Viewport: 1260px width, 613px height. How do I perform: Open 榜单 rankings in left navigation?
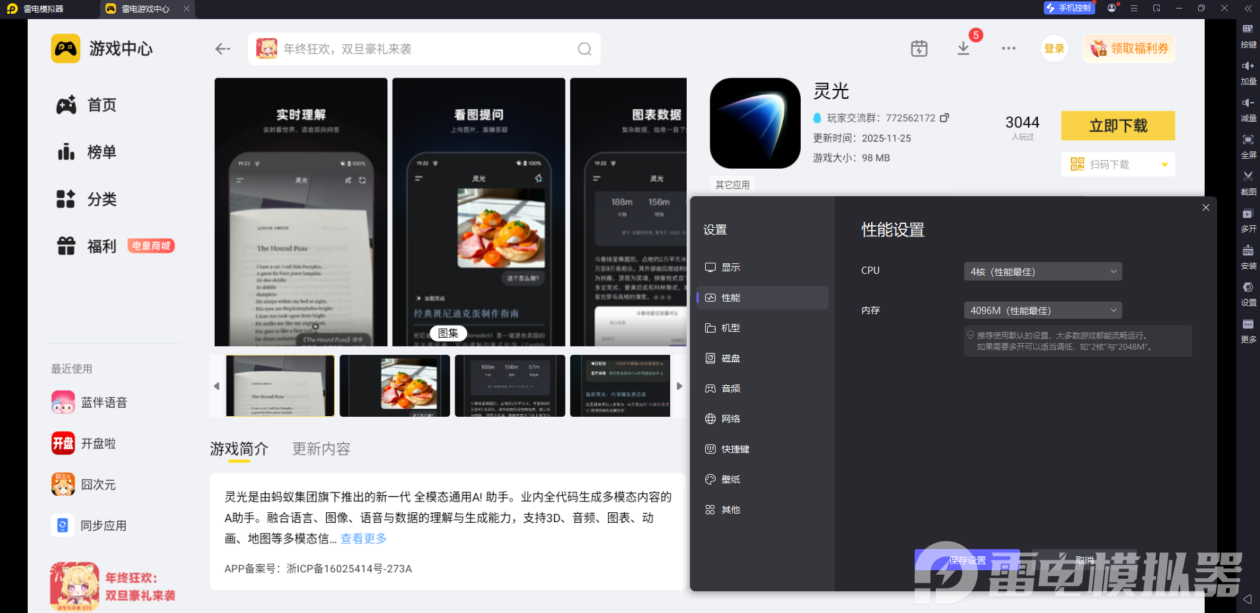click(86, 152)
